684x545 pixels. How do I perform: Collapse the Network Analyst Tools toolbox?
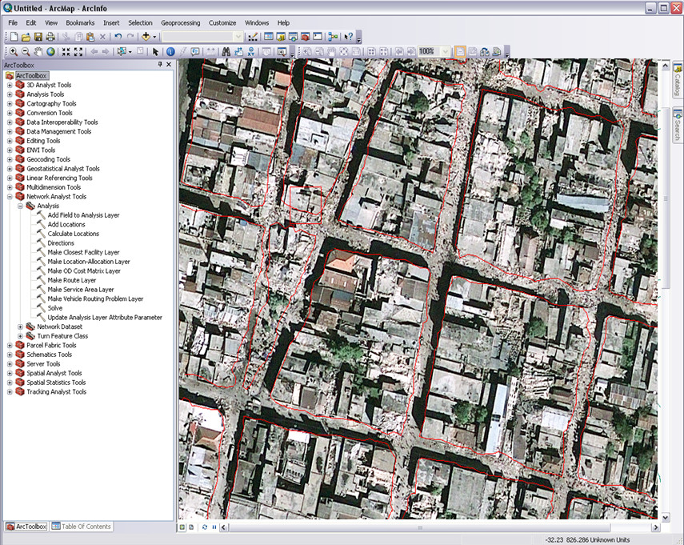pyautogui.click(x=10, y=196)
